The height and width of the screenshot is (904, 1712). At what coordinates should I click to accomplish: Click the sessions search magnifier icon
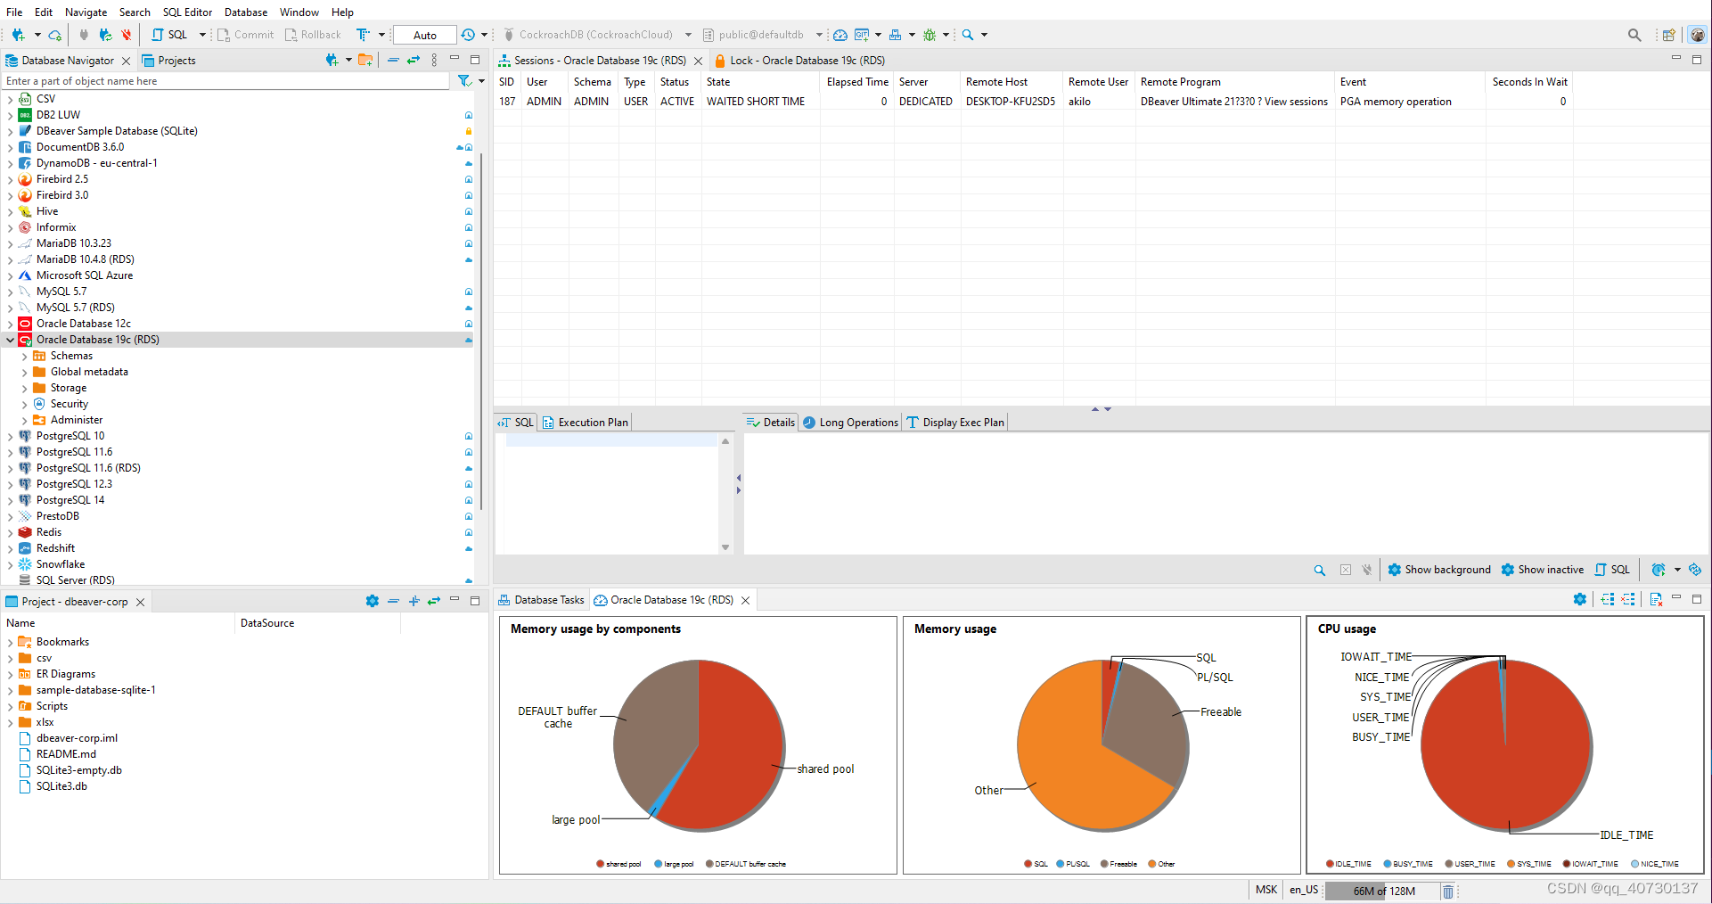click(x=1320, y=570)
